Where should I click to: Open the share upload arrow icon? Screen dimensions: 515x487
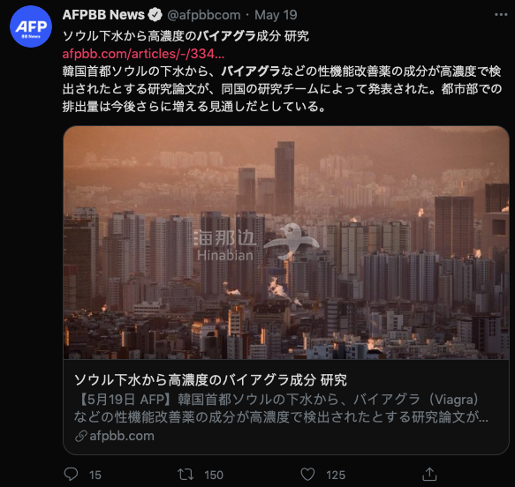(x=429, y=474)
